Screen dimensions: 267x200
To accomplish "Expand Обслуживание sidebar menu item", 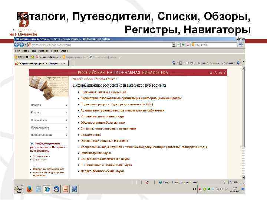I will point(49,127).
